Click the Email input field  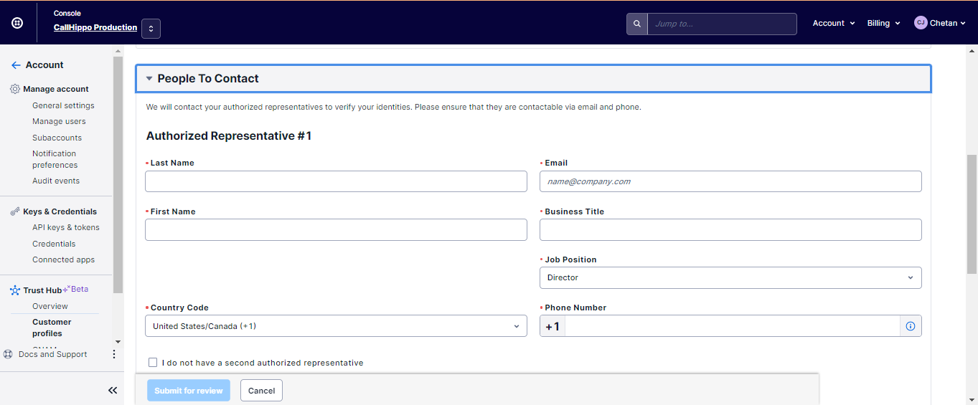[x=730, y=181]
